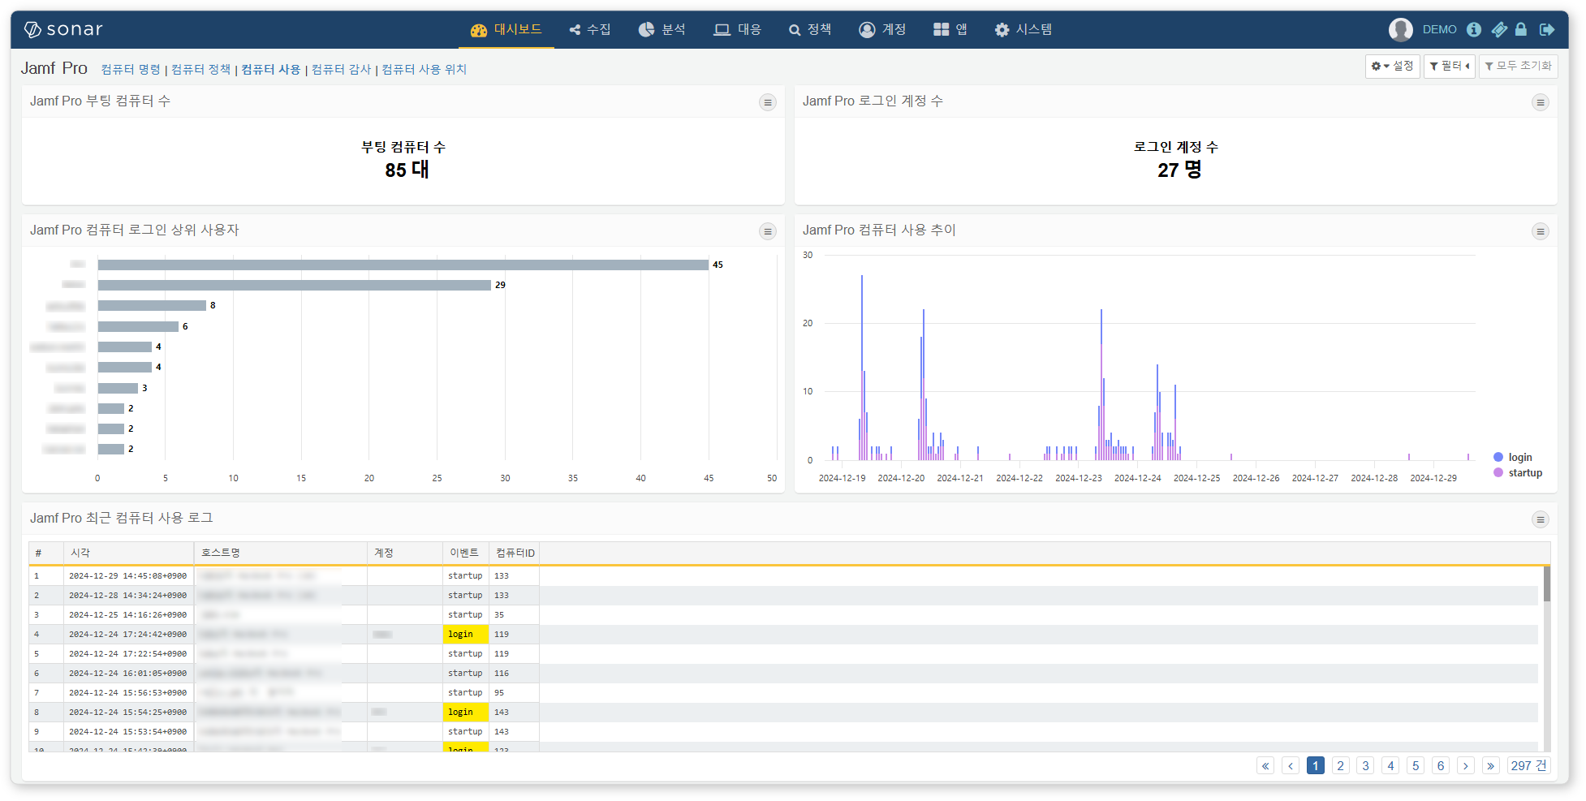Click the log table vertical scrollbar
This screenshot has height=801, width=1586.
click(1547, 584)
